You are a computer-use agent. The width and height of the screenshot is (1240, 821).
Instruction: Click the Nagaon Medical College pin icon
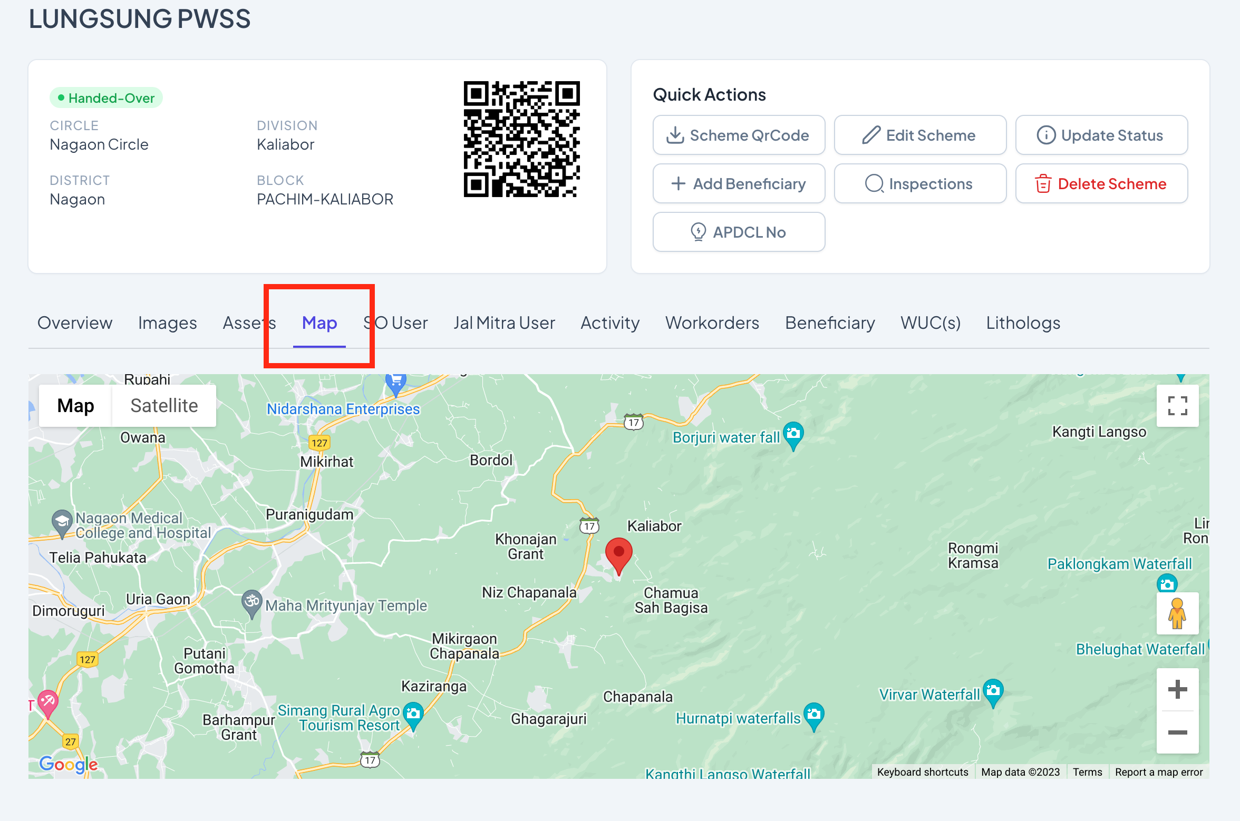tap(62, 523)
